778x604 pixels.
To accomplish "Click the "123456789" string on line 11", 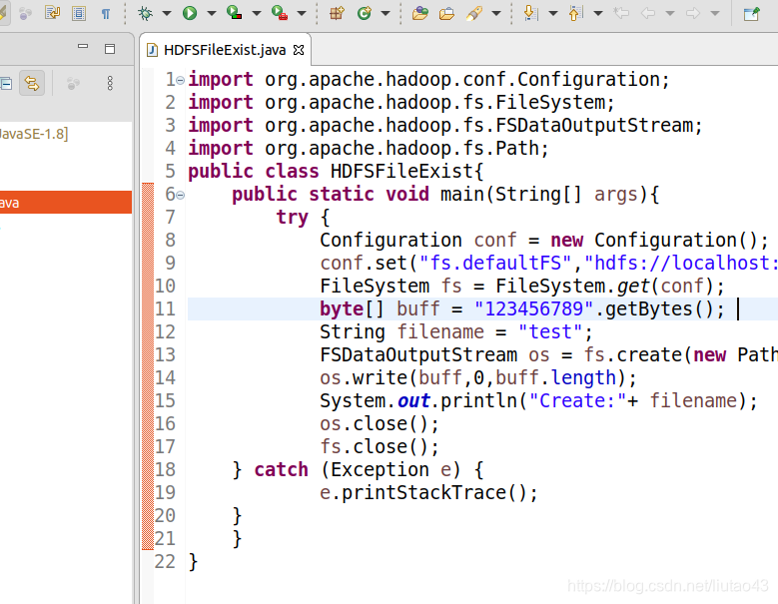I will [x=534, y=308].
